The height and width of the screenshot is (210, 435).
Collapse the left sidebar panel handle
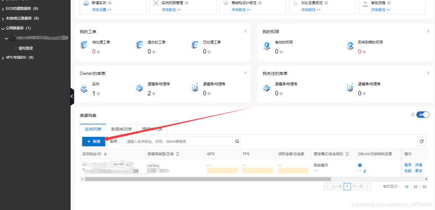click(x=72, y=97)
